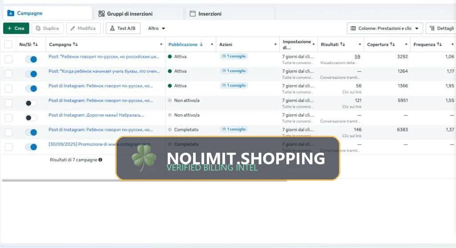This screenshot has width=456, height=248.
Task: Click the Inserzioni window icon
Action: (x=193, y=14)
